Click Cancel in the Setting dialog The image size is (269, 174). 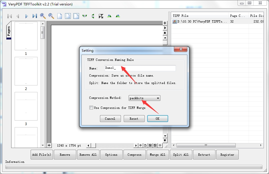[110, 119]
